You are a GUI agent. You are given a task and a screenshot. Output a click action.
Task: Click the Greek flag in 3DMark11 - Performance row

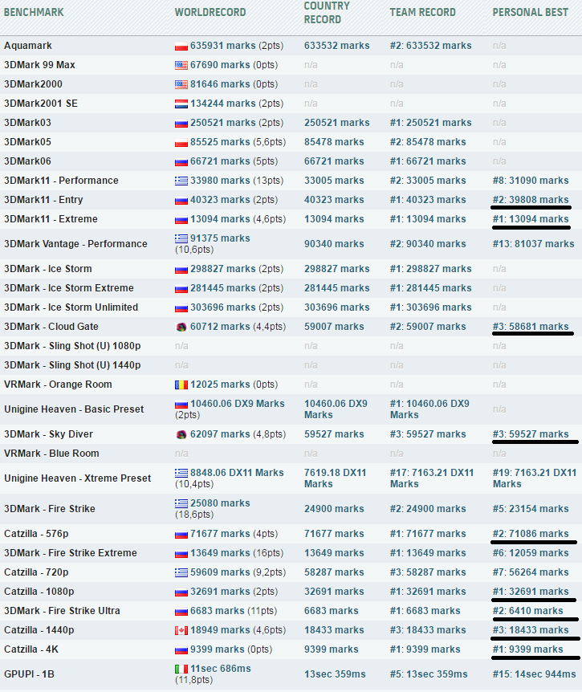point(181,181)
